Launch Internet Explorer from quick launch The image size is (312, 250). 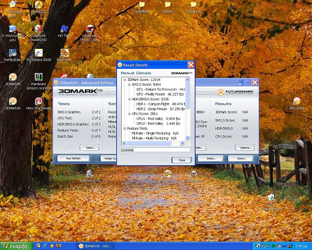click(x=45, y=246)
